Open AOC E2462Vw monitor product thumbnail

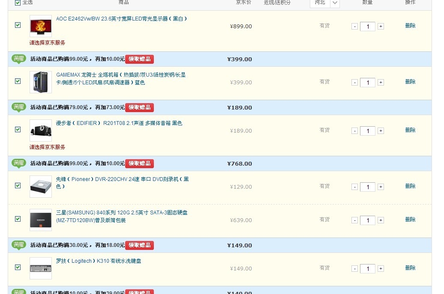[x=41, y=26]
